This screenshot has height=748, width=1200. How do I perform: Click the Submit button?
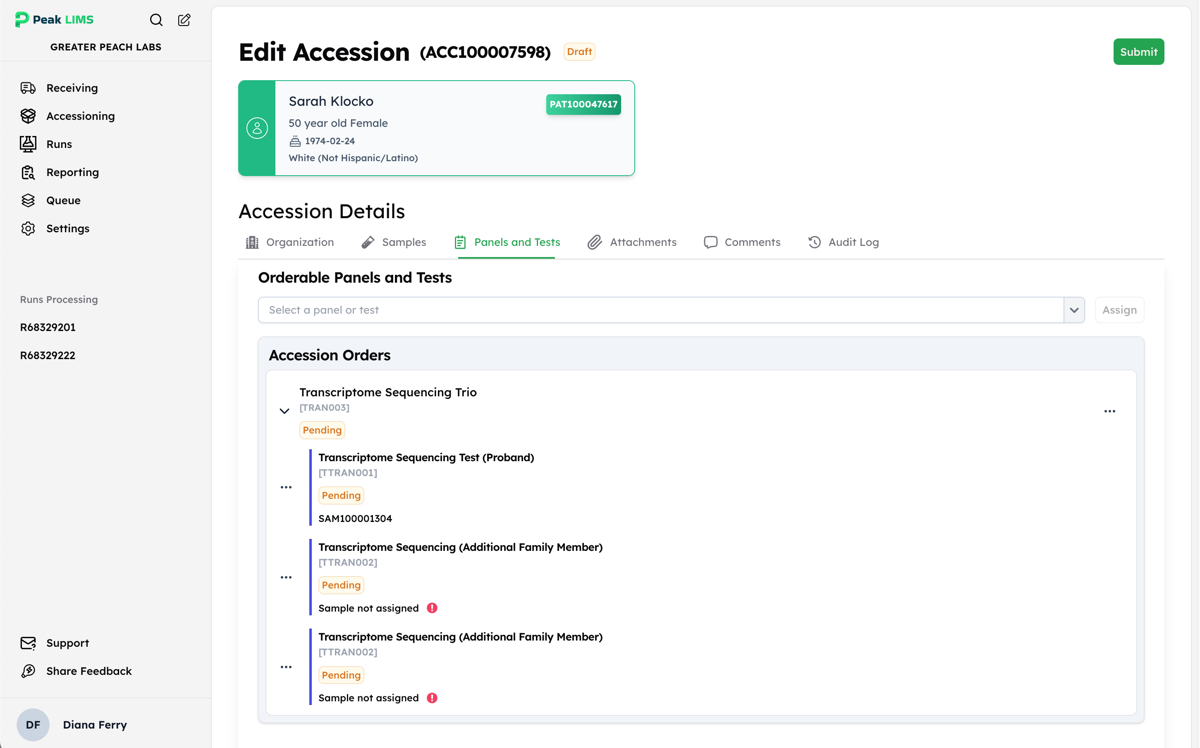tap(1139, 51)
